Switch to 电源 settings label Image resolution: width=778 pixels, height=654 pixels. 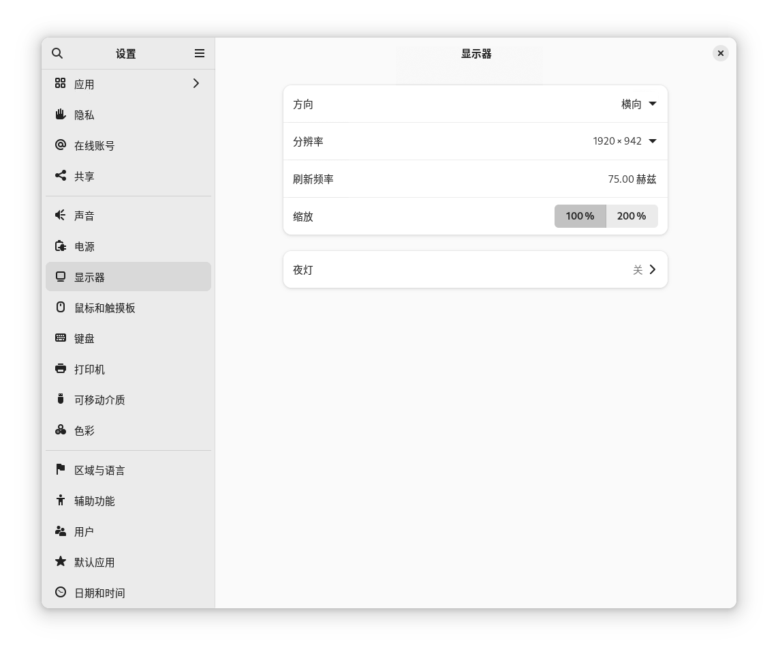pyautogui.click(x=84, y=247)
